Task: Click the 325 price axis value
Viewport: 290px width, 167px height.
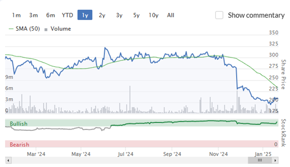Action: click(x=274, y=44)
